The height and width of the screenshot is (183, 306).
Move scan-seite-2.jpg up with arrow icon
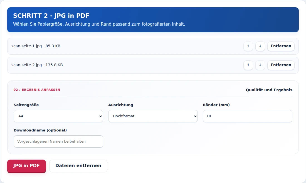(x=248, y=65)
